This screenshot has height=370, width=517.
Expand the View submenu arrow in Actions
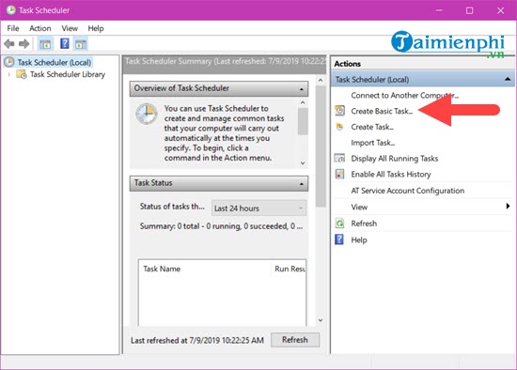tap(508, 207)
